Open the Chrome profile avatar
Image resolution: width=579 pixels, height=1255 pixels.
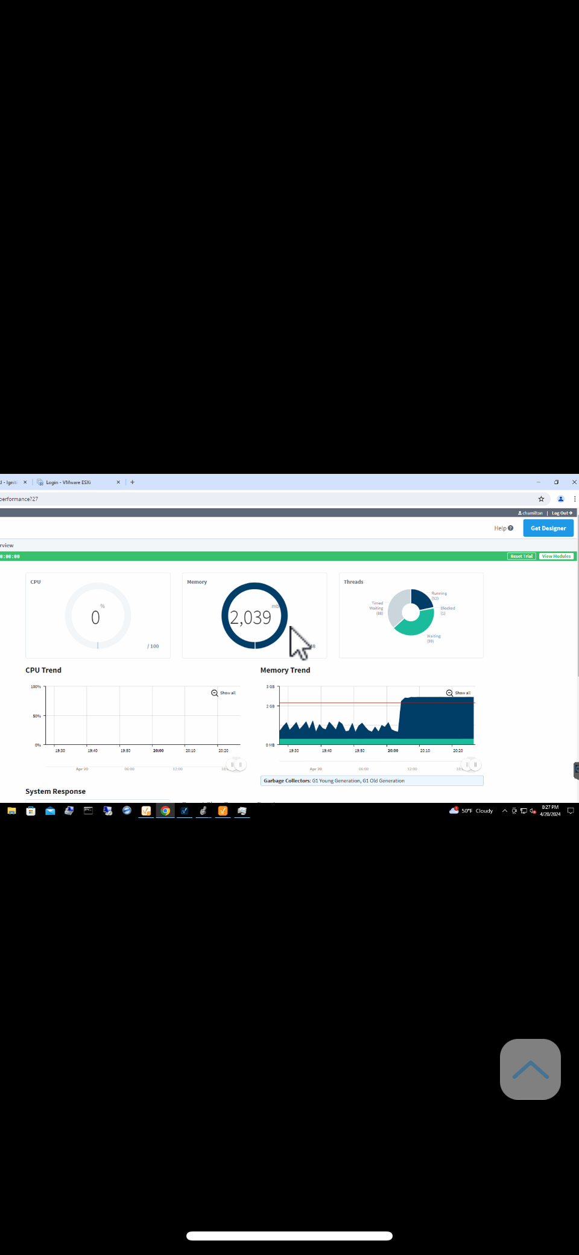coord(560,499)
